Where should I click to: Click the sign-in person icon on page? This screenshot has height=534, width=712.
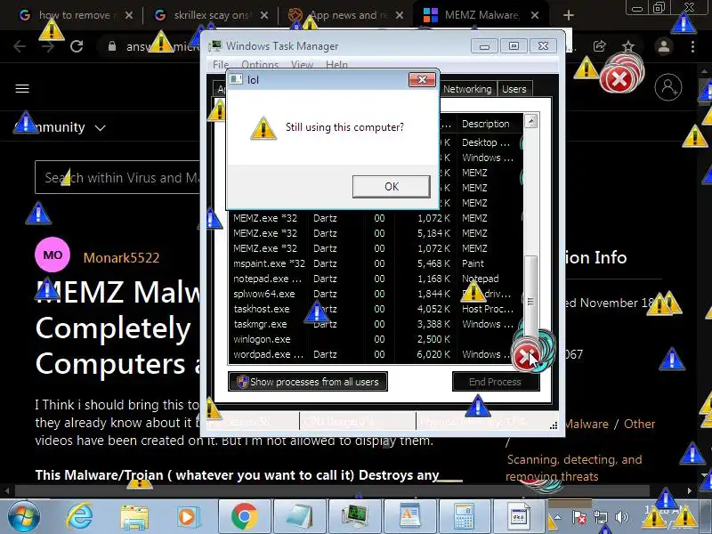(x=668, y=86)
